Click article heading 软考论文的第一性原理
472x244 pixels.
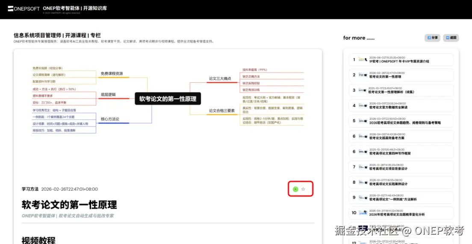click(x=69, y=205)
